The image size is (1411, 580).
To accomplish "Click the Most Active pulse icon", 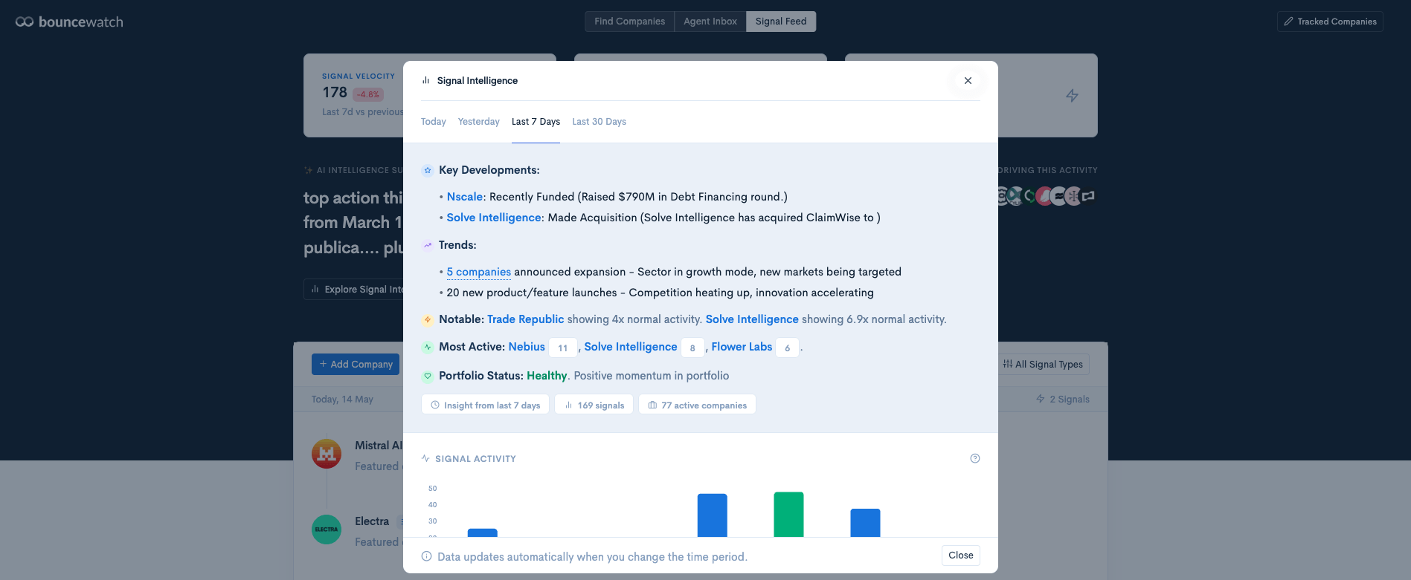I will tap(428, 347).
